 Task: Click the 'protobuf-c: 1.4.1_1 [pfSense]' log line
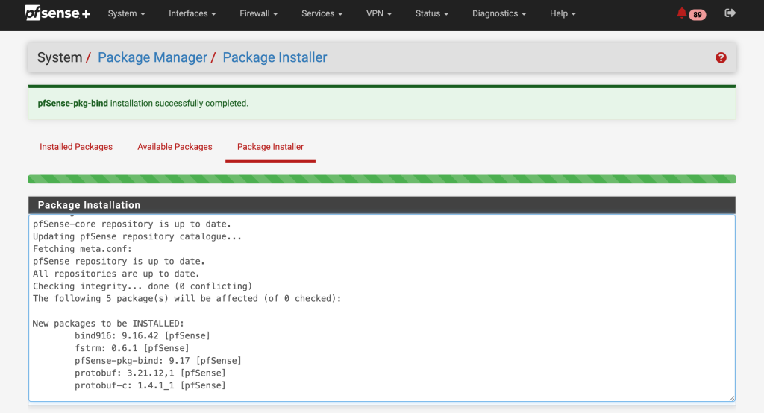[x=150, y=385]
